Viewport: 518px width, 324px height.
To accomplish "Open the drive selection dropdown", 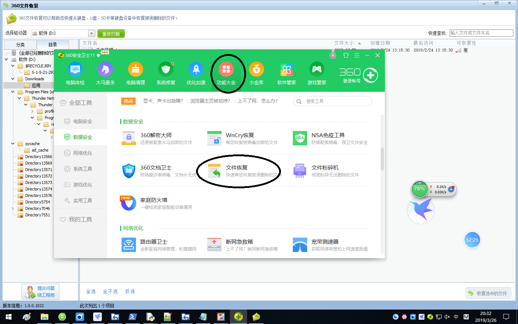I will pos(91,33).
